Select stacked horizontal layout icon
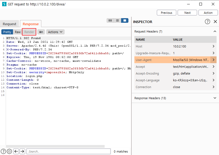The width and height of the screenshot is (219, 155). click(117, 21)
